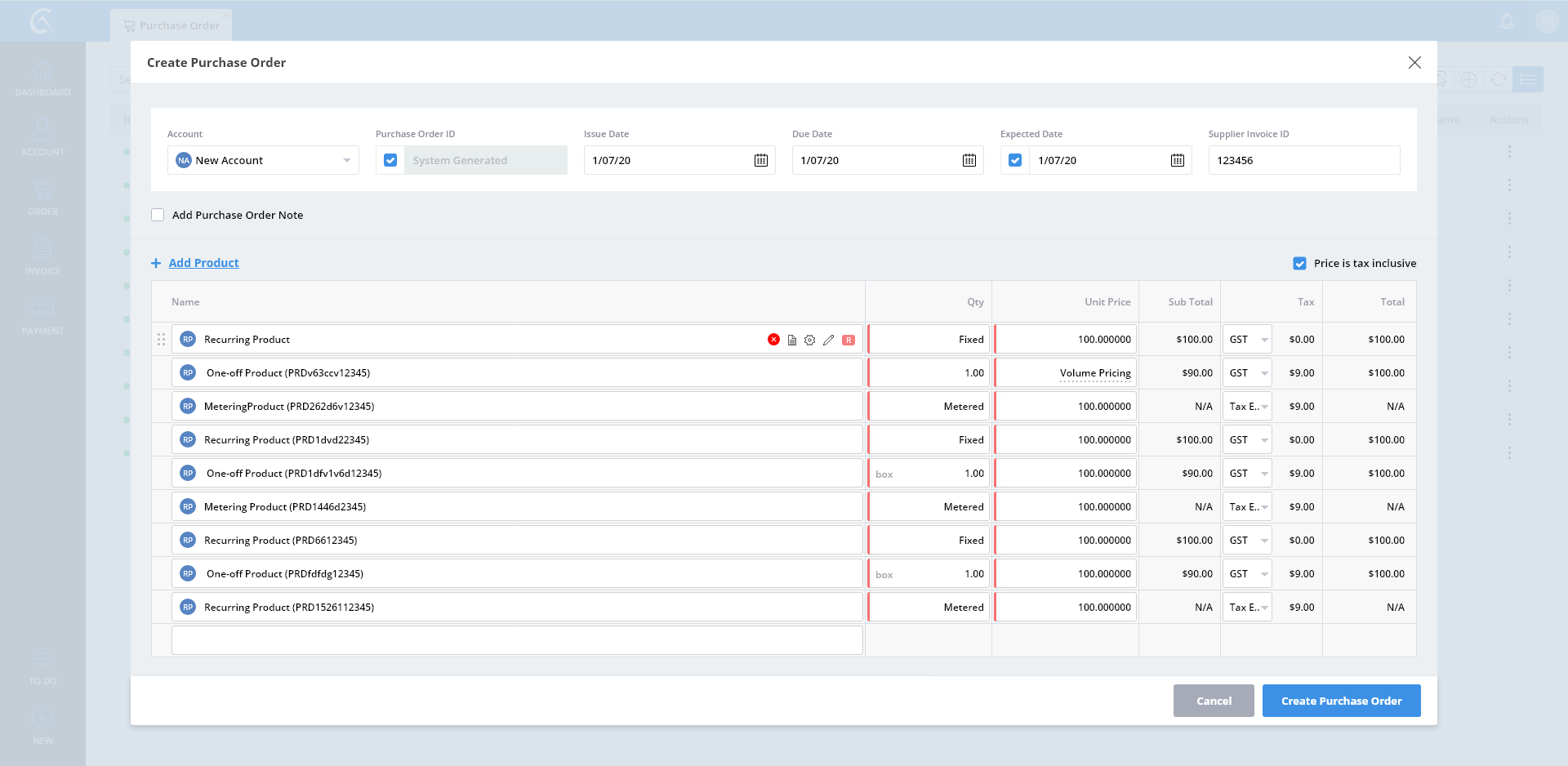Click the red remove icon on Recurring Product row

click(773, 340)
